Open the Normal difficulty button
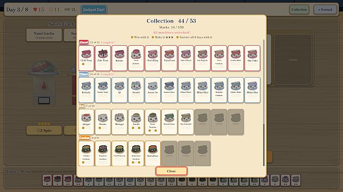The image size is (343, 192). pos(325,9)
